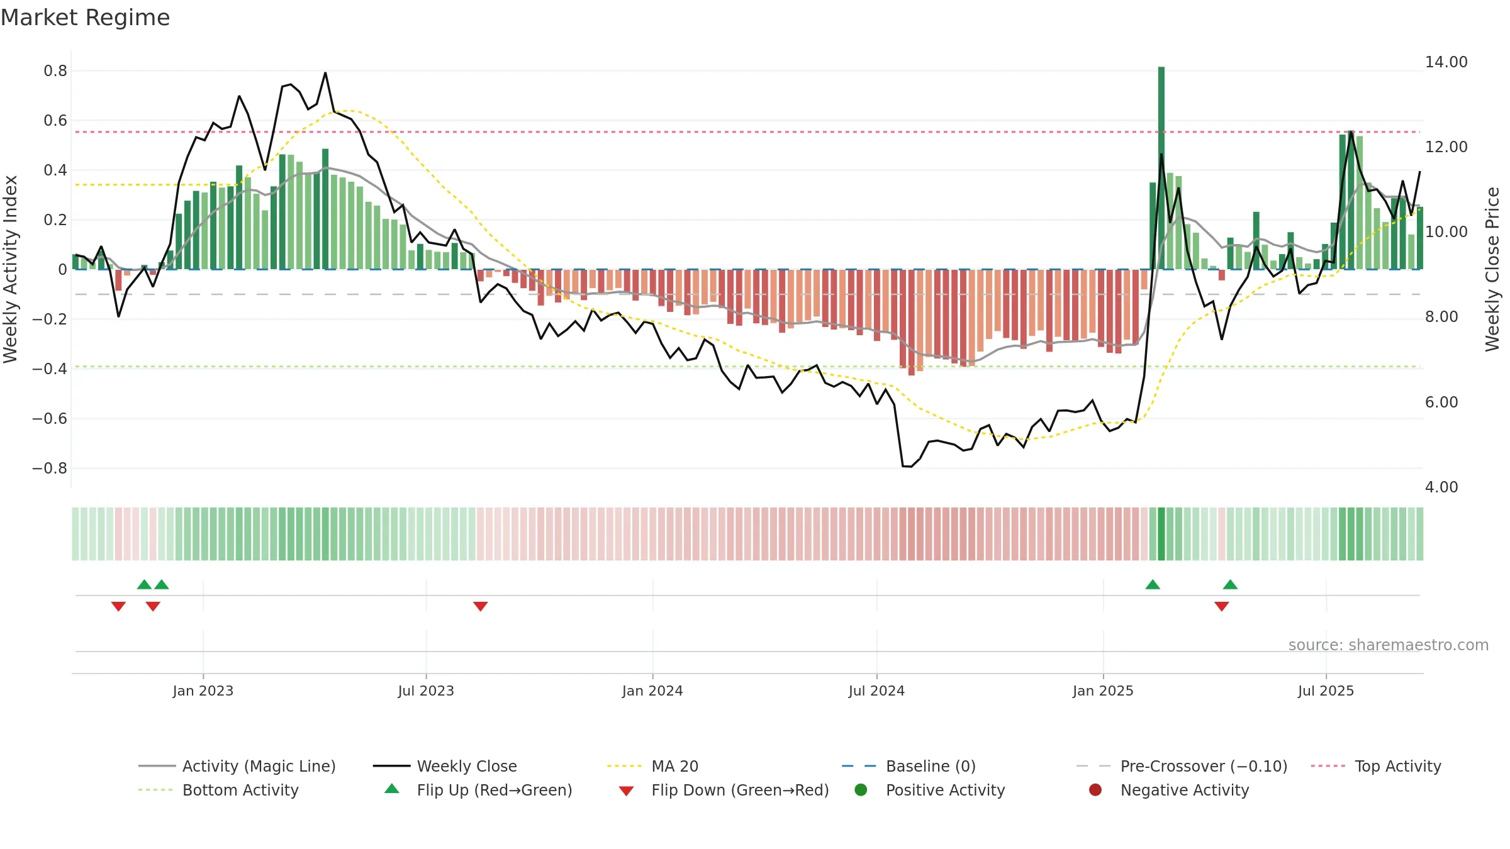
Task: Click the 0.8 activity index tick label
Action: coord(55,70)
